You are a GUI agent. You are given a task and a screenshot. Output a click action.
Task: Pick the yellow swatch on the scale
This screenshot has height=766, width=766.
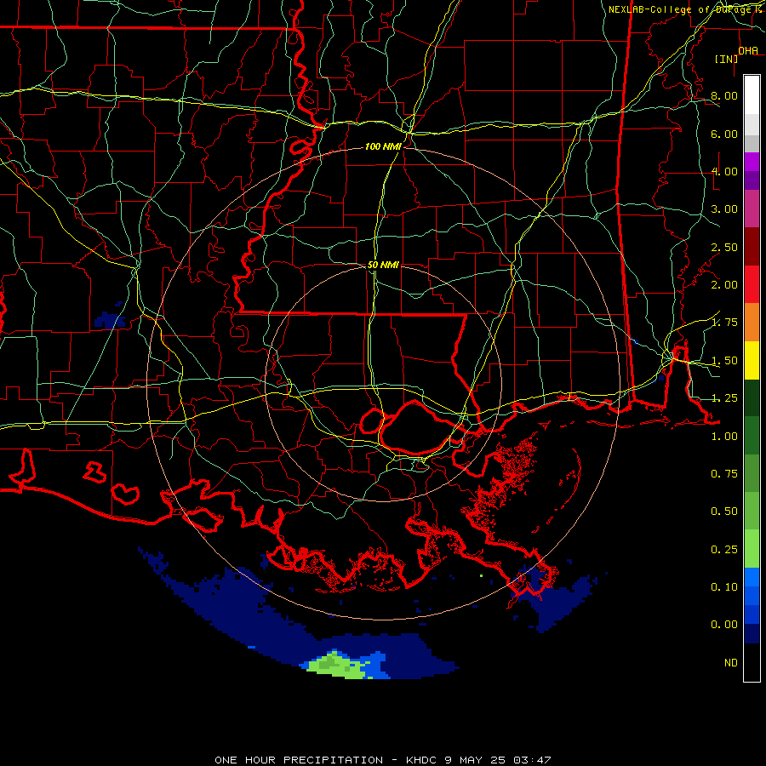click(x=752, y=360)
